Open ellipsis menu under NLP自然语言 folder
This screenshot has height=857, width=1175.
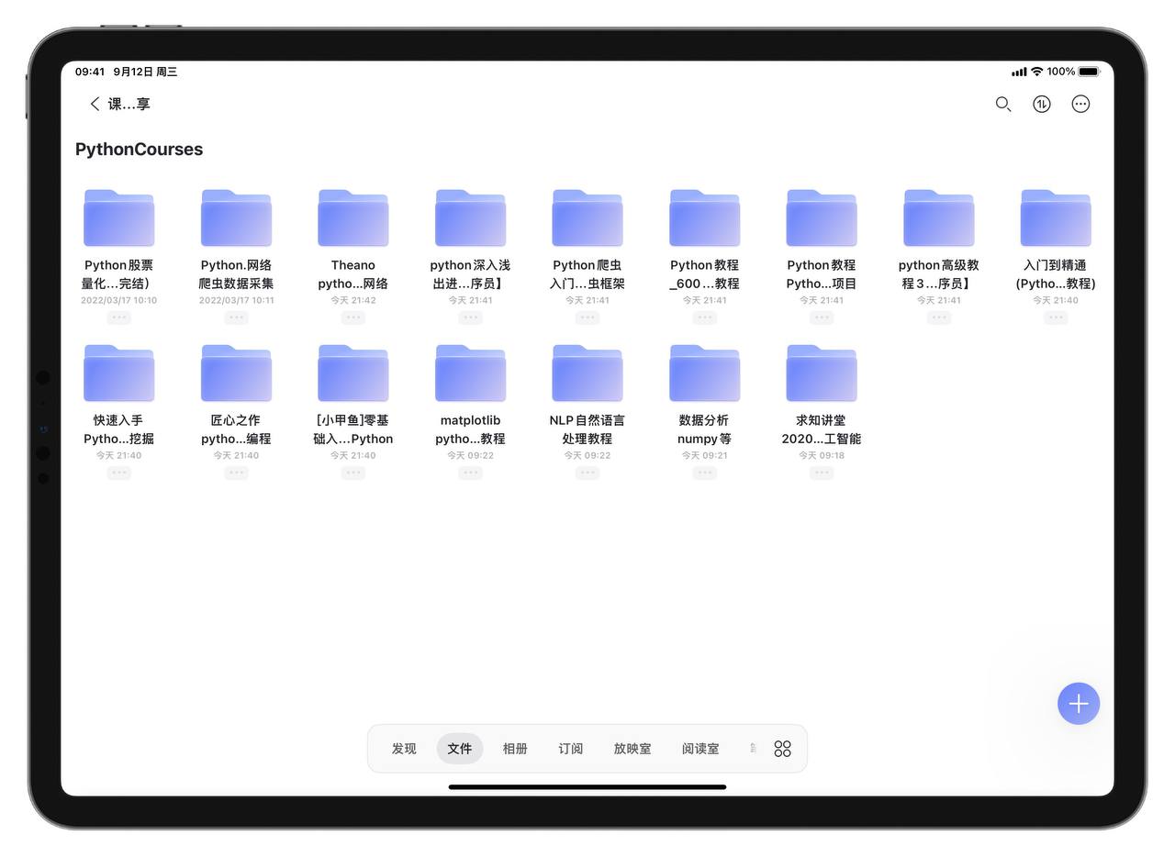(587, 473)
